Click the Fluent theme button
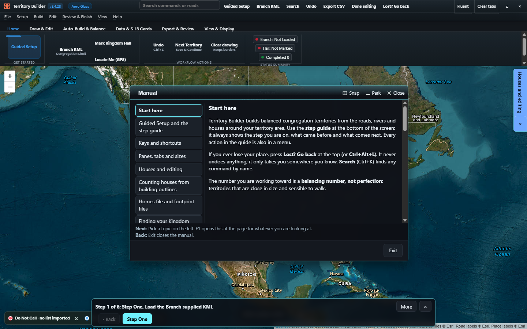The height and width of the screenshot is (329, 527). point(463,6)
